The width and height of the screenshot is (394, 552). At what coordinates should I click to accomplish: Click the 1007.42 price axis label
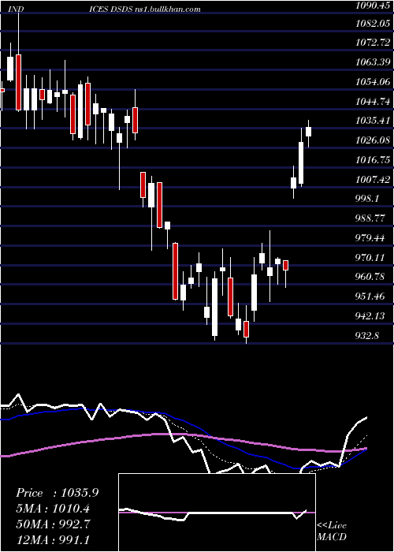[x=374, y=180]
